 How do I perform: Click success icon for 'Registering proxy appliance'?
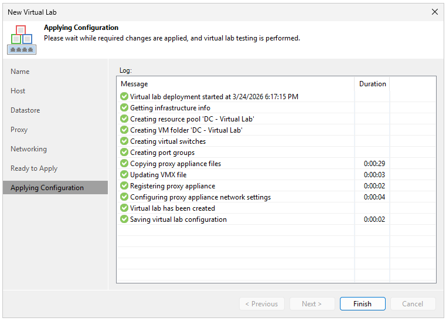pos(124,186)
